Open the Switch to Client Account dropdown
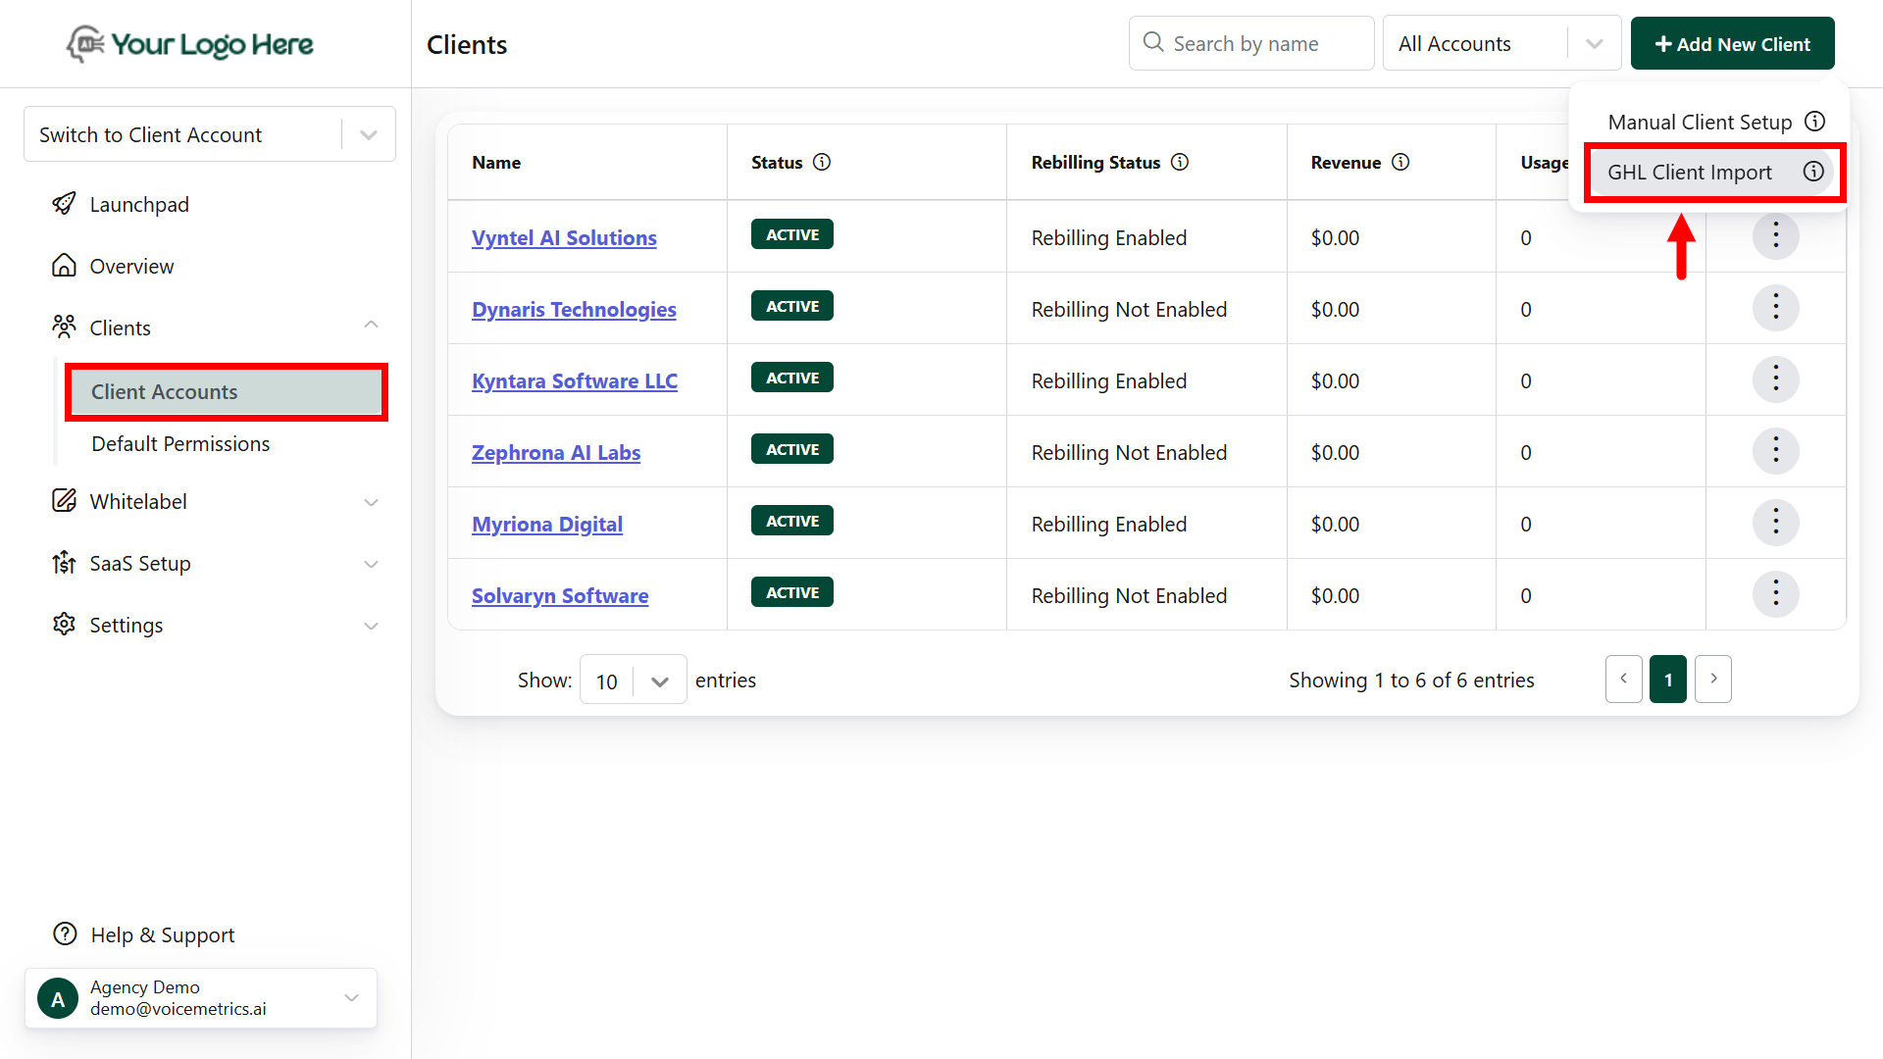This screenshot has width=1883, height=1059. coord(210,134)
